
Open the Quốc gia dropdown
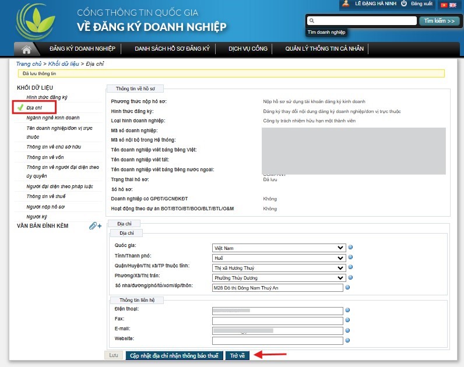click(279, 248)
